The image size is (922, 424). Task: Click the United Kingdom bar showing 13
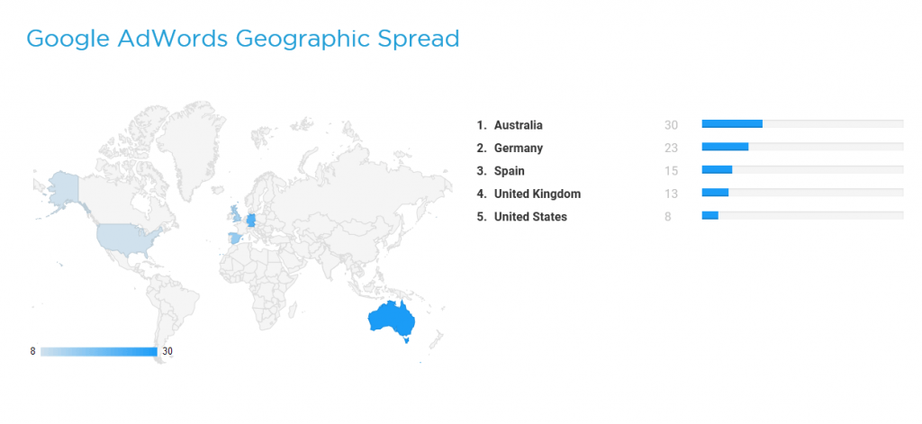(715, 193)
